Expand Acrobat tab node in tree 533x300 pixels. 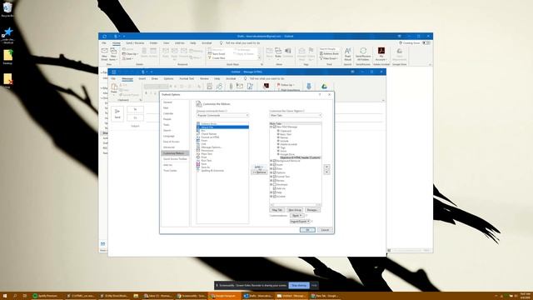coord(271,197)
